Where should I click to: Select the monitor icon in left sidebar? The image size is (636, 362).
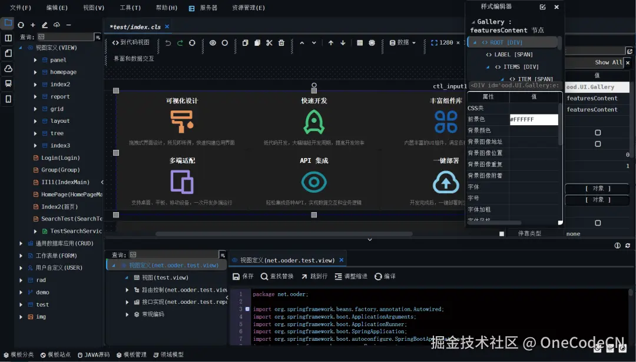tap(8, 84)
